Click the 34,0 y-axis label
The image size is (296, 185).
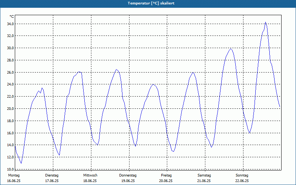pos(11,24)
